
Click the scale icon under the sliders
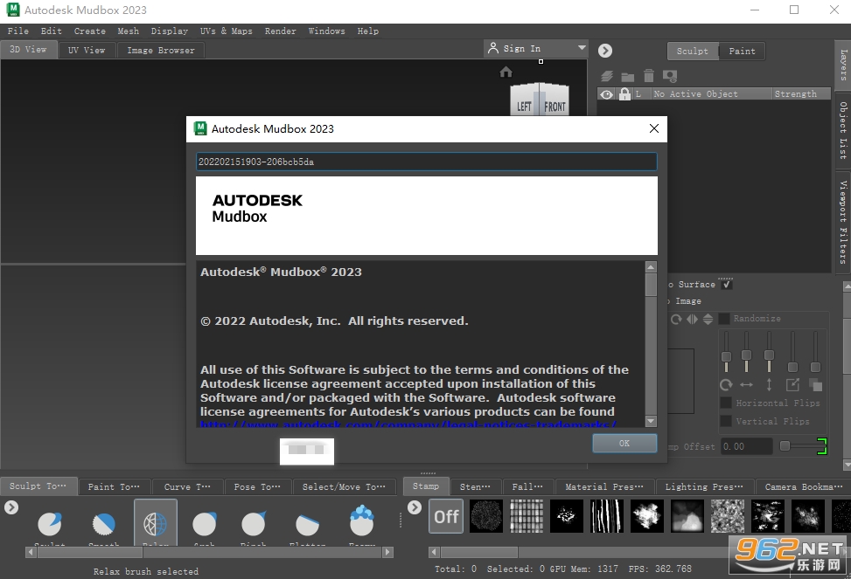[x=792, y=385]
